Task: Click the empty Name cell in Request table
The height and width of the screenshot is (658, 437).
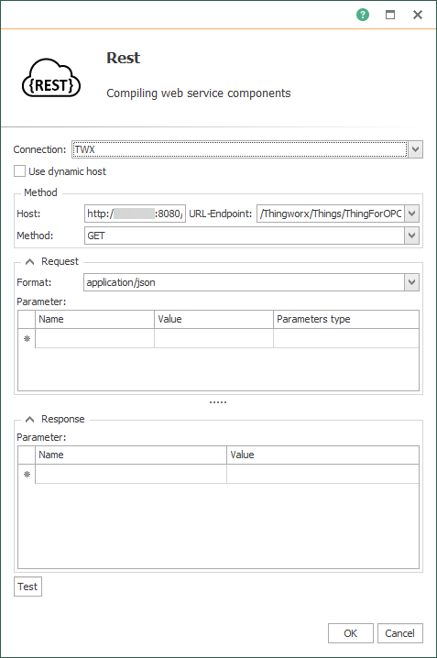Action: coord(94,339)
